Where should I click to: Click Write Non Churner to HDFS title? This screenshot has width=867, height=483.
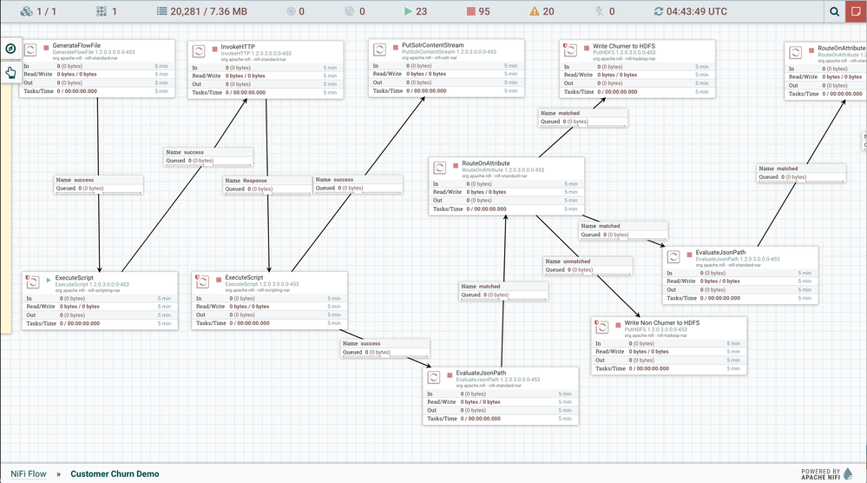tap(662, 322)
